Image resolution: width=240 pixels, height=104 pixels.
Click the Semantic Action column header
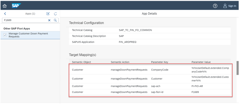120,62
